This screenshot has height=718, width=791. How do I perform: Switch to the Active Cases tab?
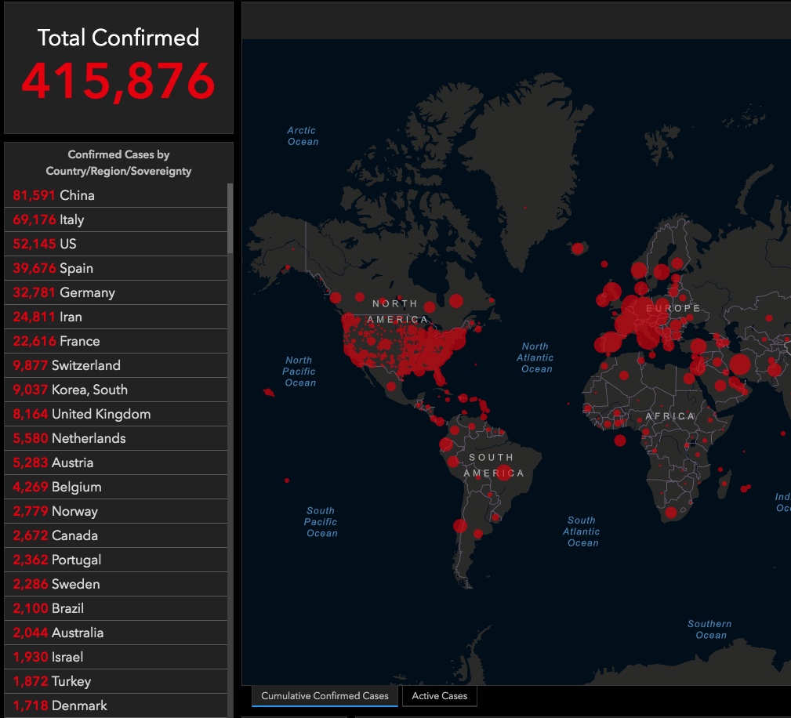pos(439,696)
